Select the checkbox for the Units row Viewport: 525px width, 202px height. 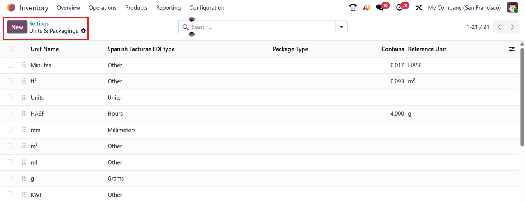10,98
